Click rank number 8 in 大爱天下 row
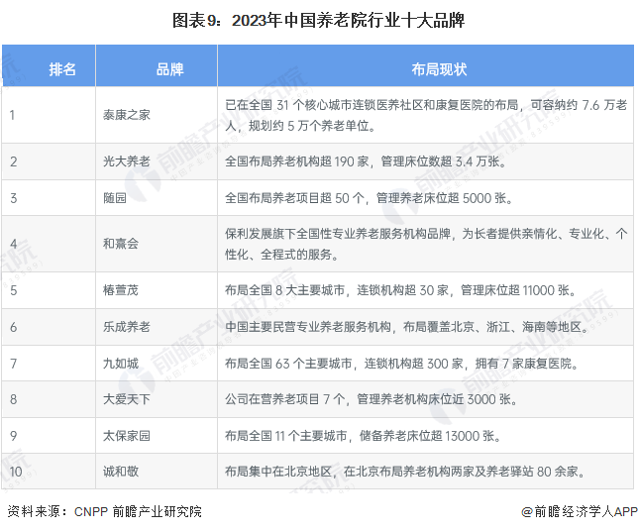Image resolution: width=638 pixels, height=532 pixels. click(14, 399)
